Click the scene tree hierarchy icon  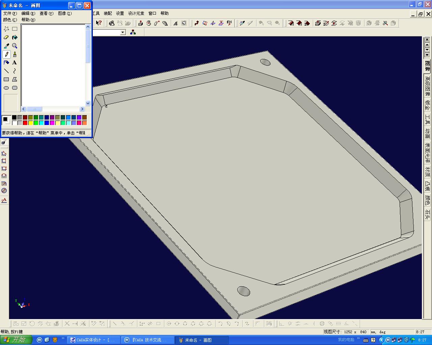pyautogui.click(x=133, y=32)
